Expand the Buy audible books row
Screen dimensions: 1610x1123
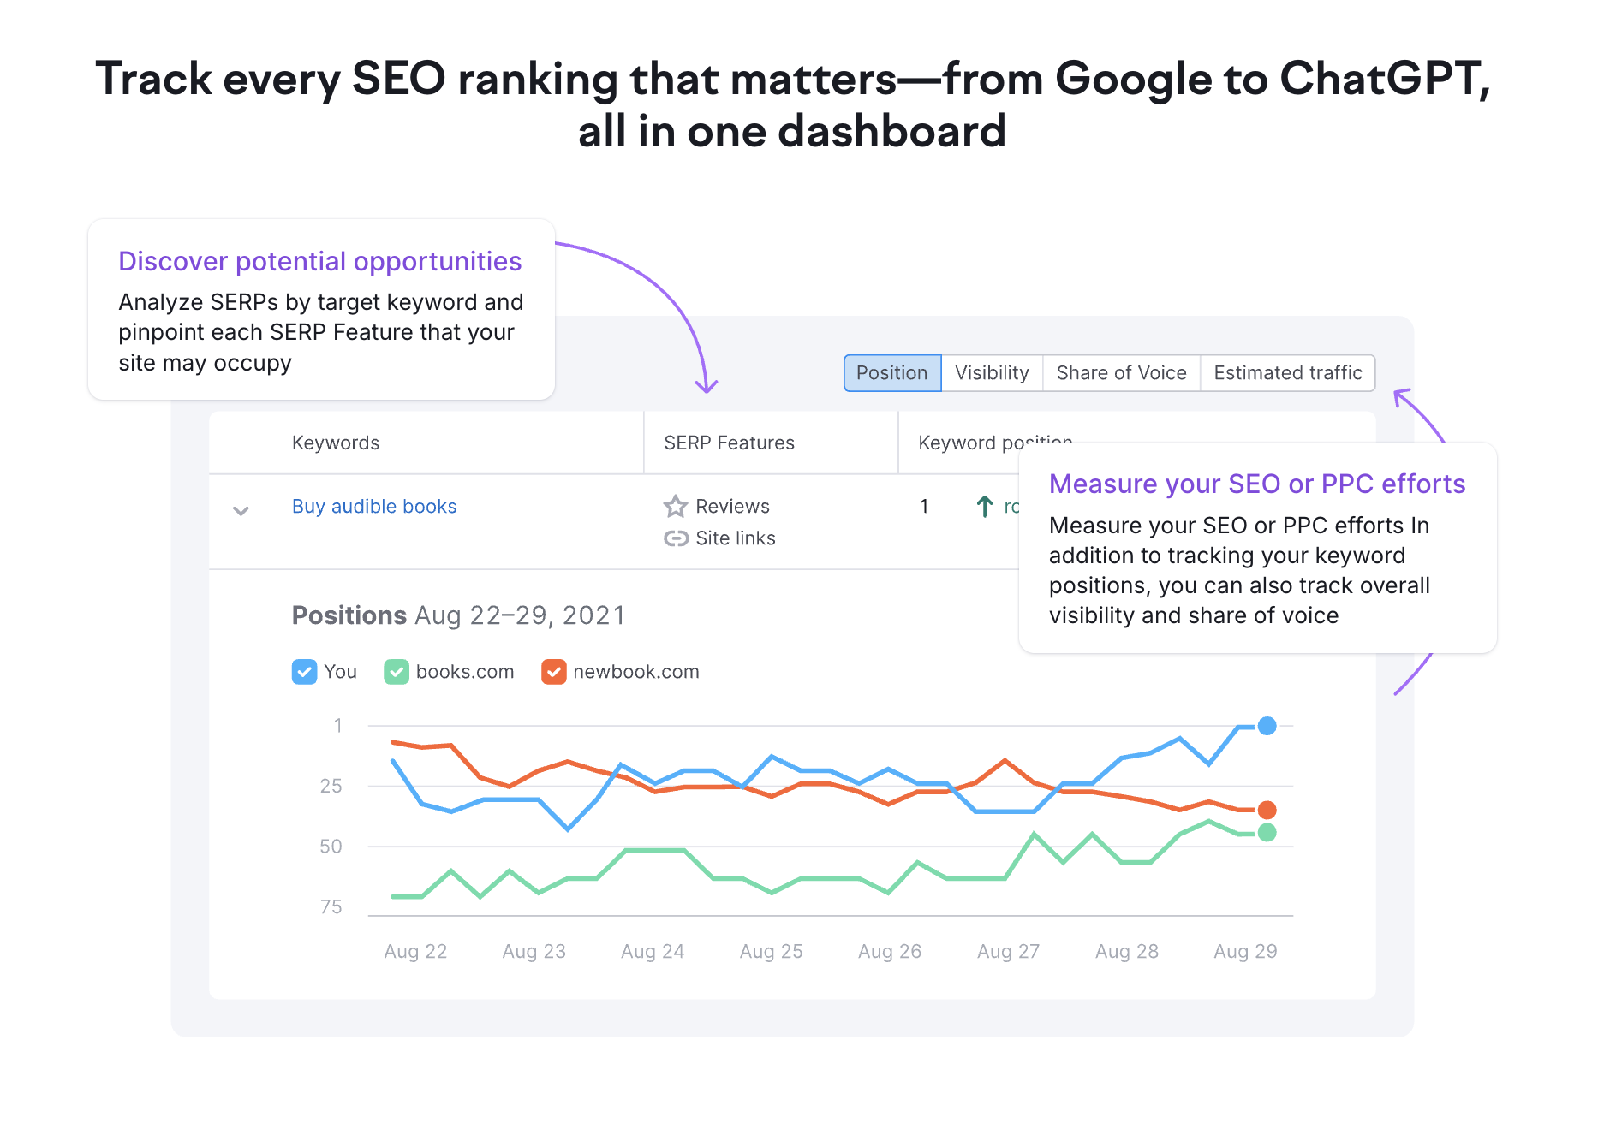[241, 511]
